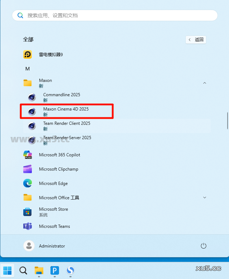Click the app list scrollbar thumb

[x=227, y=121]
